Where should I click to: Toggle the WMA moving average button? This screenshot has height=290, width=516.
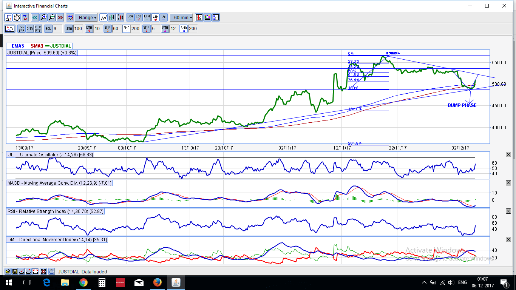(69, 29)
